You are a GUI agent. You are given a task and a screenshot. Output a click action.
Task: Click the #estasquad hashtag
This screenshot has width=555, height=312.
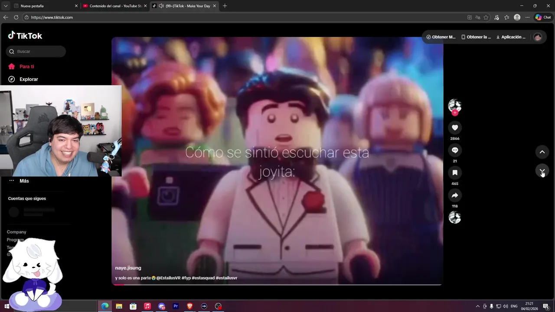(x=203, y=278)
